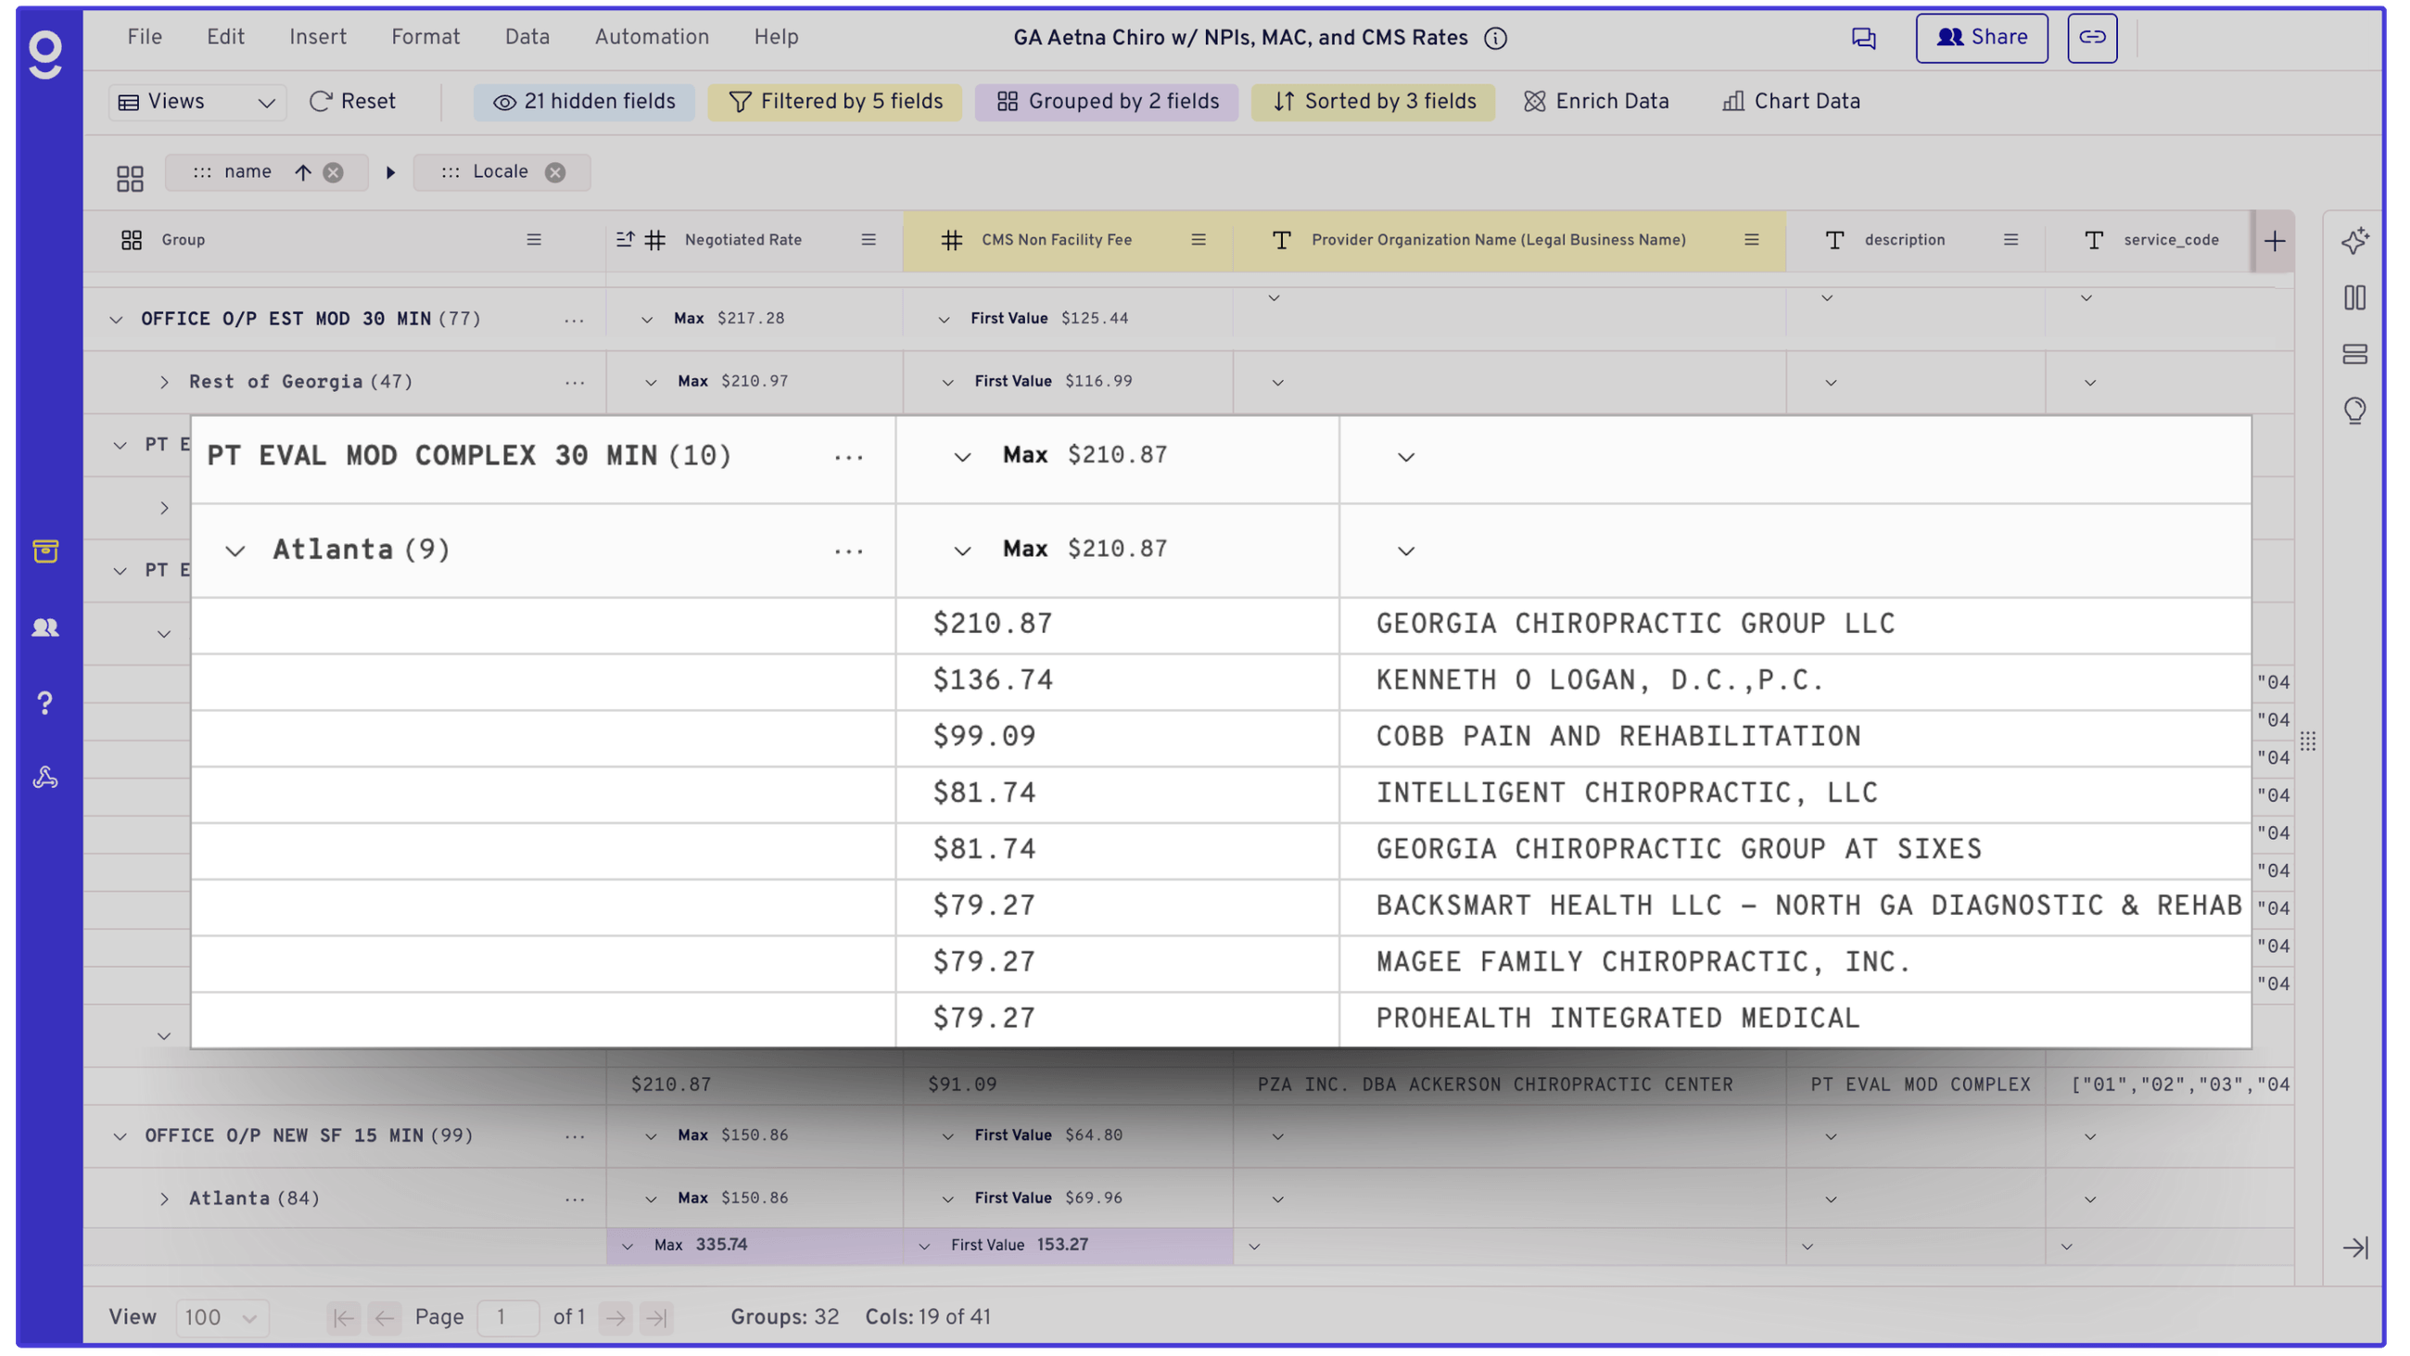Click the lightbulb icon in right panel
Image resolution: width=2410 pixels, height=1356 pixels.
pyautogui.click(x=2353, y=410)
